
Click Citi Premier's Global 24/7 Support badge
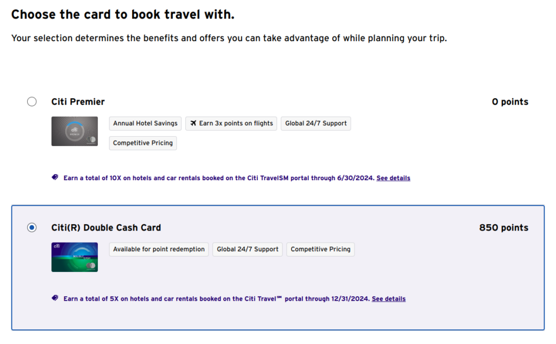315,123
